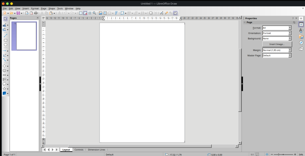
Task: Click the Insert Image... button
Action: (x=277, y=44)
